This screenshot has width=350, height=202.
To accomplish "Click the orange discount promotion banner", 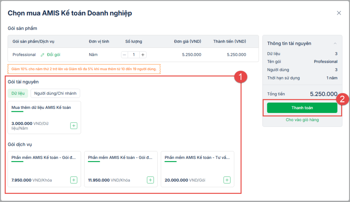I will click(84, 69).
